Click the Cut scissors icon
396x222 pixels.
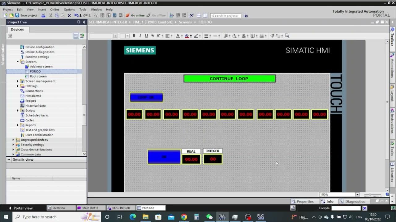coord(51,15)
